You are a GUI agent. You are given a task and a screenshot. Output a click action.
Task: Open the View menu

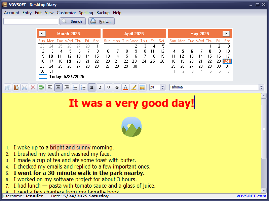pos(49,13)
